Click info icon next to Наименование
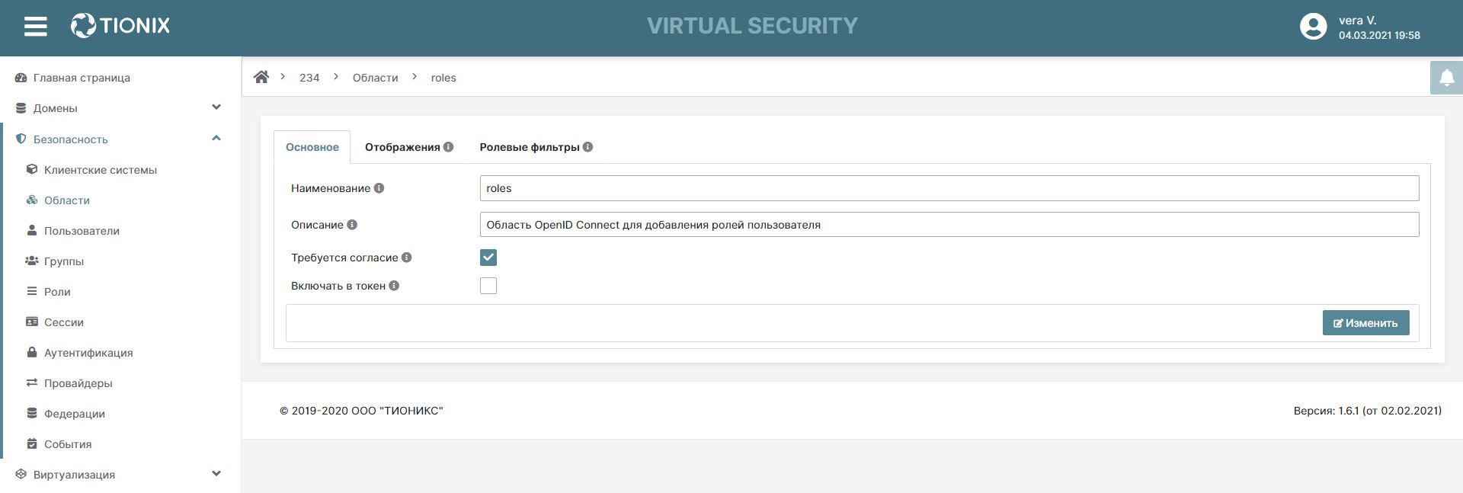Screen dimensions: 1463x493 click(x=379, y=188)
